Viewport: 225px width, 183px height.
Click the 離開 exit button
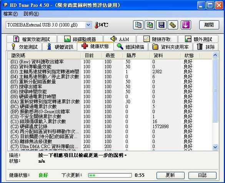[x=209, y=25]
